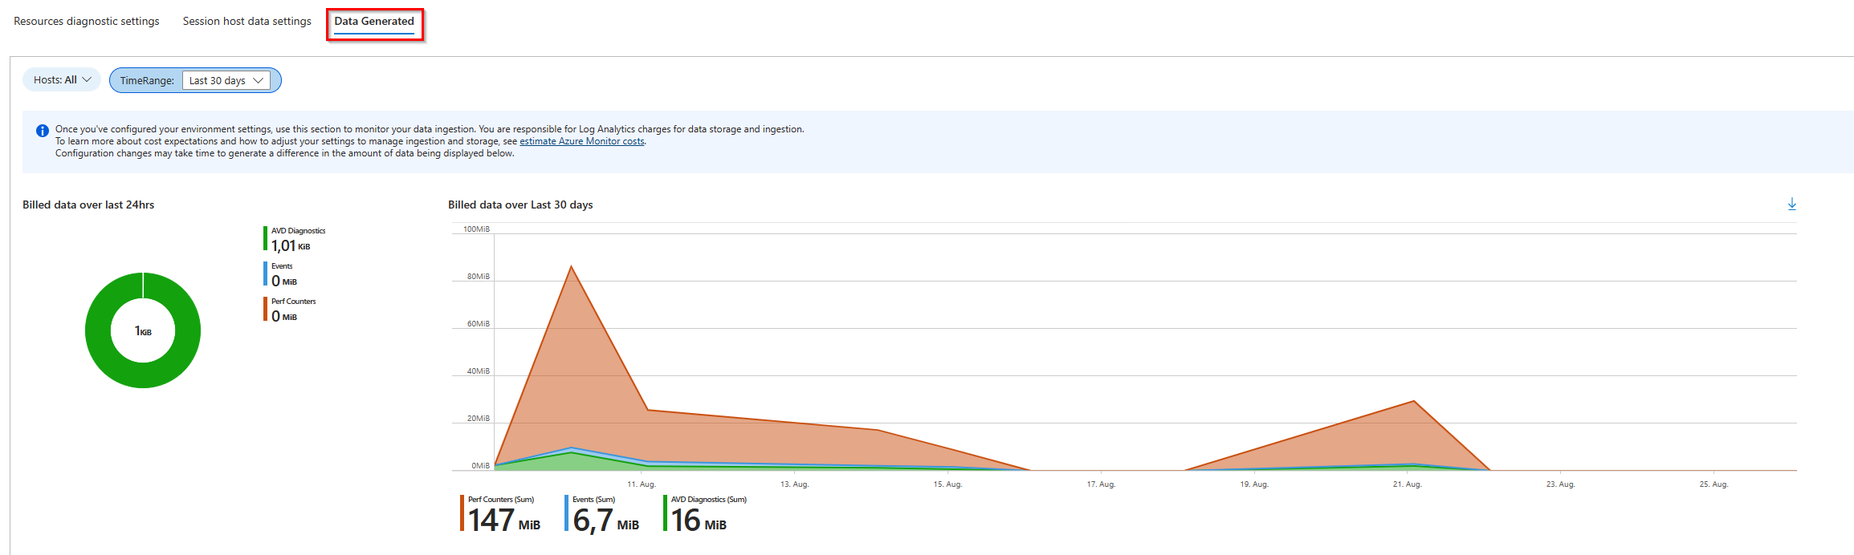This screenshot has width=1854, height=555.
Task: Click the 11. Aug. axis label
Action: [x=642, y=484]
